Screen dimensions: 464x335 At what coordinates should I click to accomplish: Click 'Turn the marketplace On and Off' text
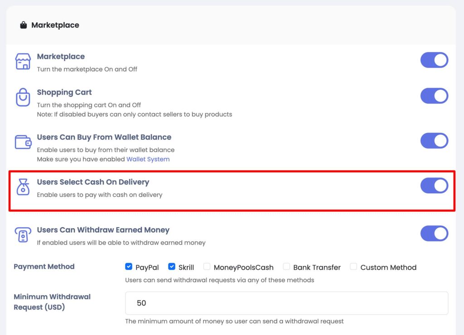pos(87,69)
